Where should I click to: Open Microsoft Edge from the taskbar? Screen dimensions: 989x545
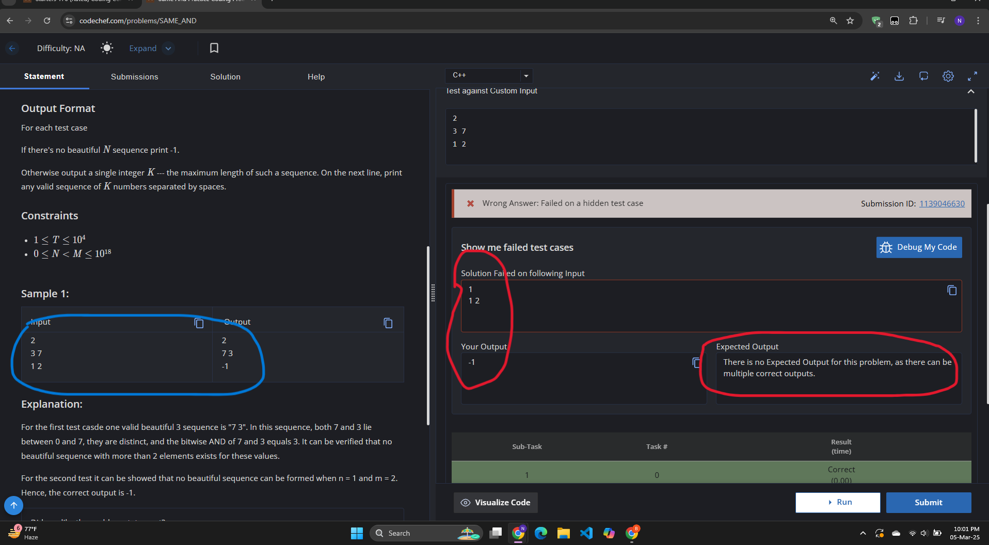point(540,533)
